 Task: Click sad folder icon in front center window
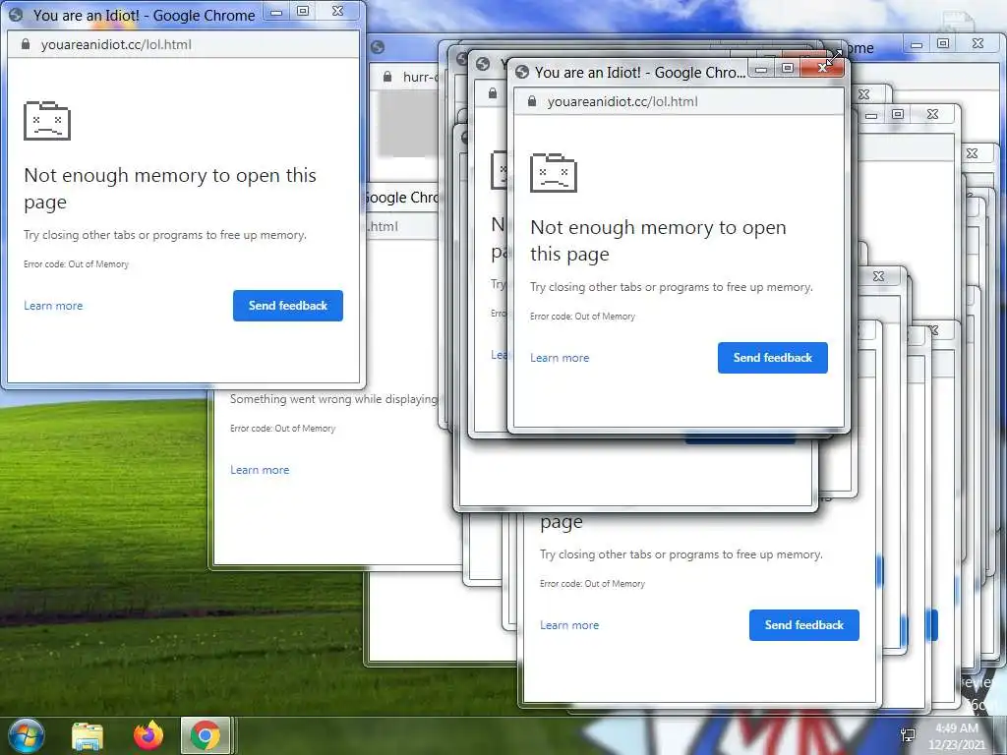tap(554, 172)
